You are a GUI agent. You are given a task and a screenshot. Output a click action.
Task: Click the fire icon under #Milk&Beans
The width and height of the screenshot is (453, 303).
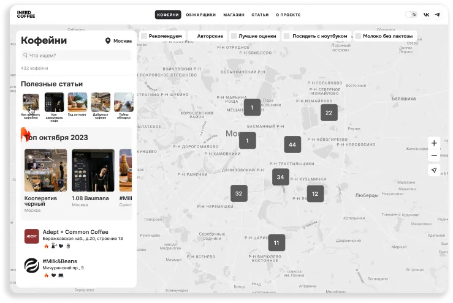[x=46, y=275]
